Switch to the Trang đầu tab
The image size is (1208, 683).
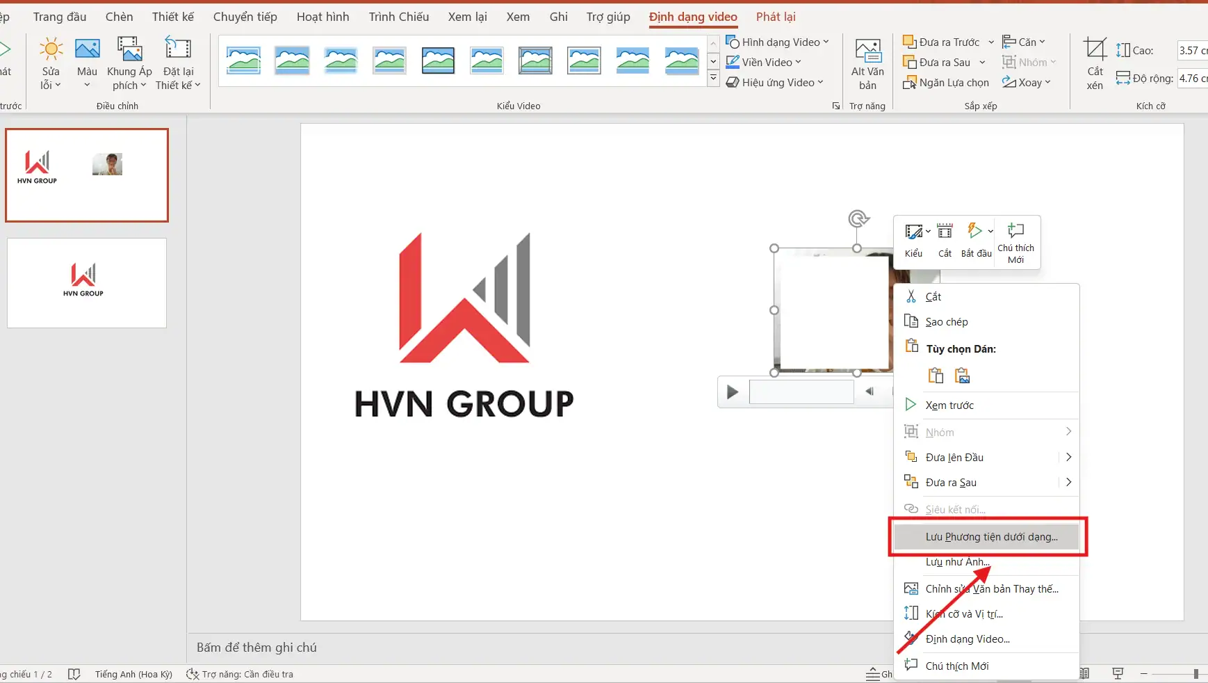pyautogui.click(x=60, y=17)
